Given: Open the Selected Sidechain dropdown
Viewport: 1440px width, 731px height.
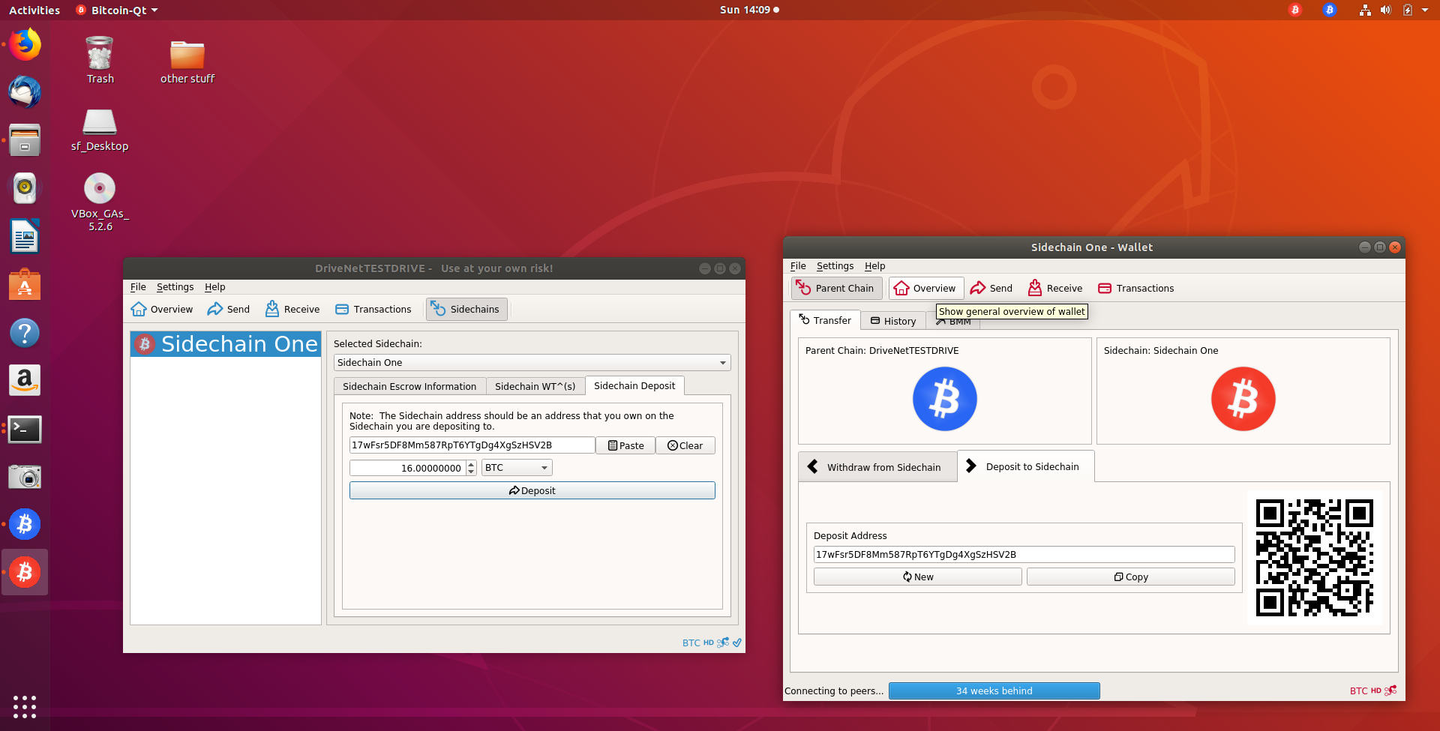Looking at the screenshot, I should 532,363.
